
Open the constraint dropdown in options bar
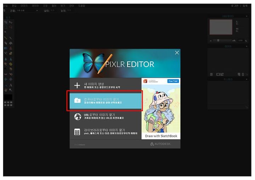[x=27, y=11]
